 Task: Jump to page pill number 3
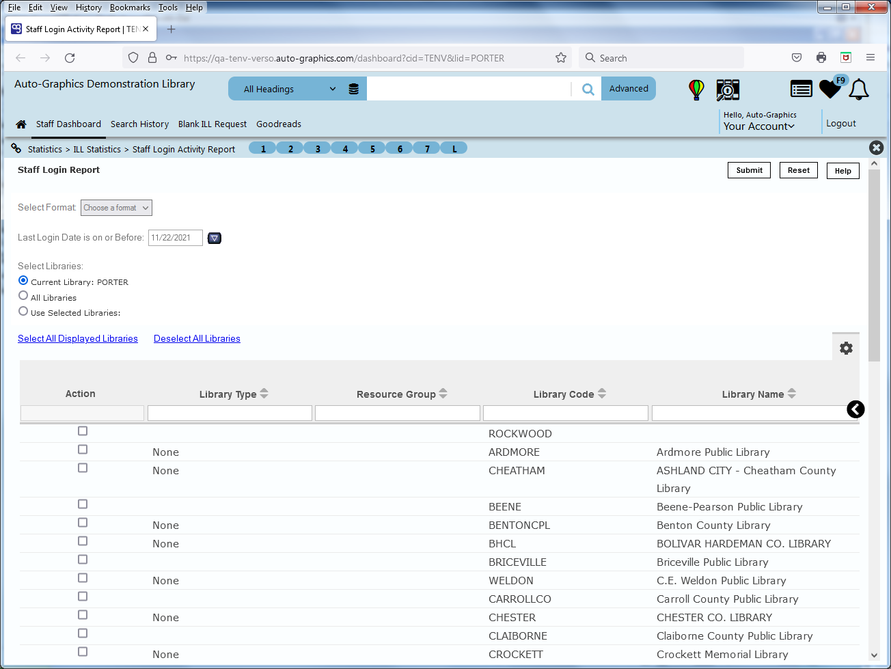coord(318,148)
